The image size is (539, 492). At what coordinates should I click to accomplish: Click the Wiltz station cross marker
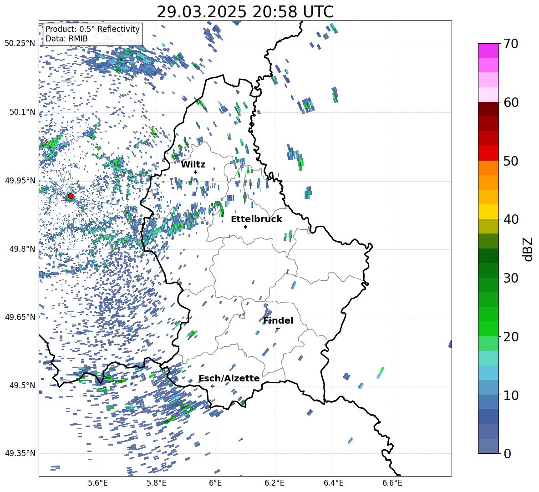tap(196, 172)
